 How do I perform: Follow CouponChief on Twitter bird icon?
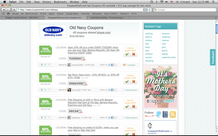158,114
